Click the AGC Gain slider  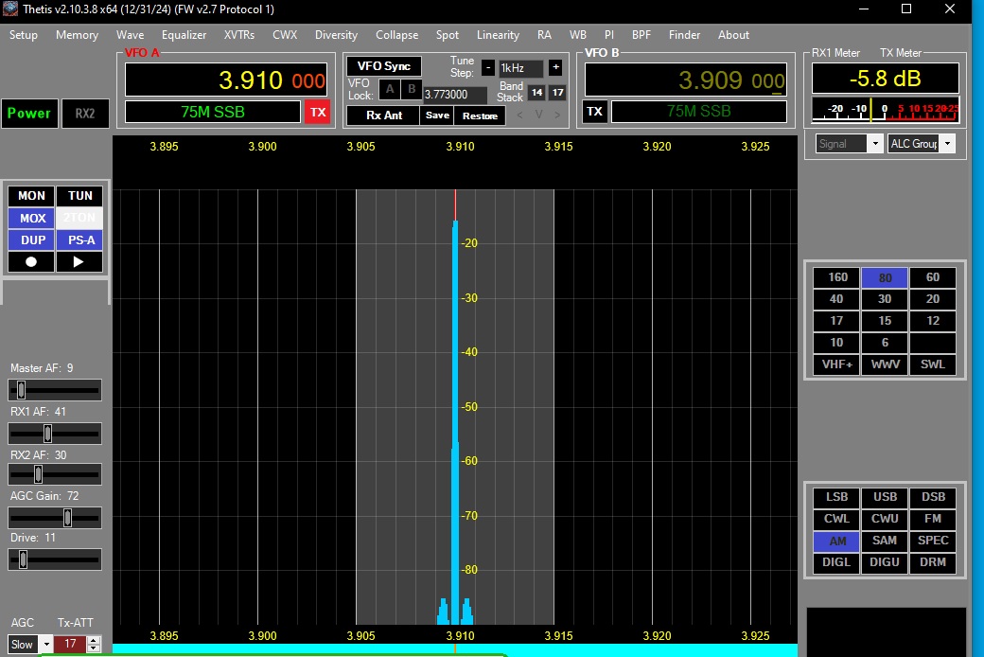(x=55, y=518)
